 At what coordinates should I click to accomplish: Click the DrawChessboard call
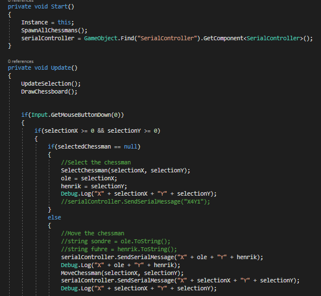pos(49,91)
